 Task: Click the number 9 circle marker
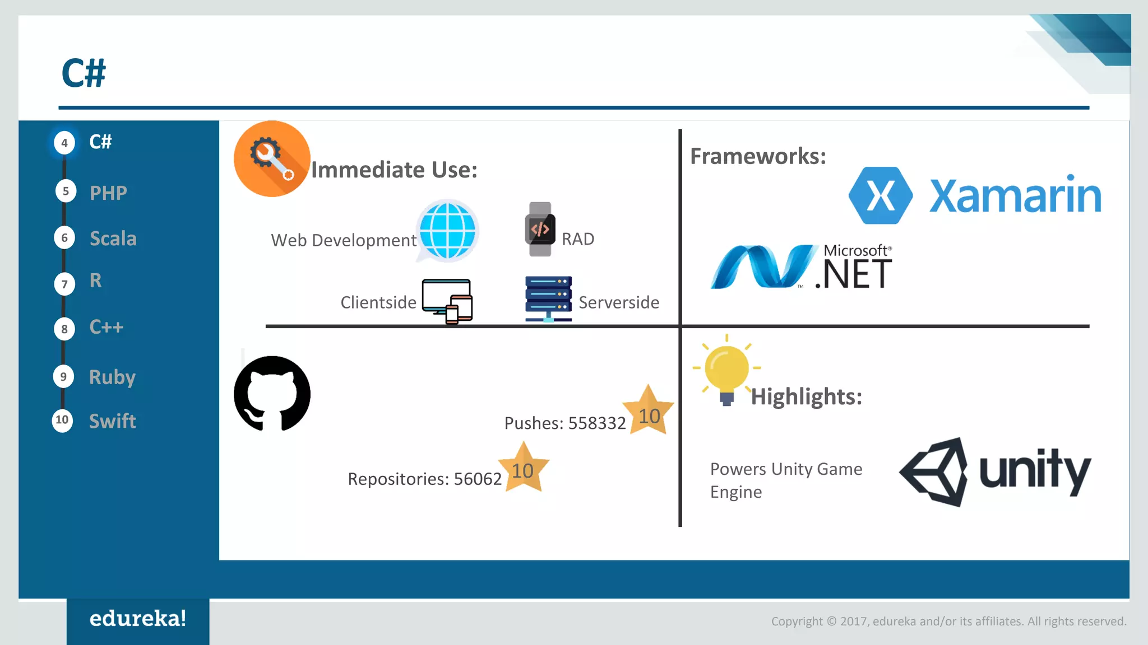(63, 377)
